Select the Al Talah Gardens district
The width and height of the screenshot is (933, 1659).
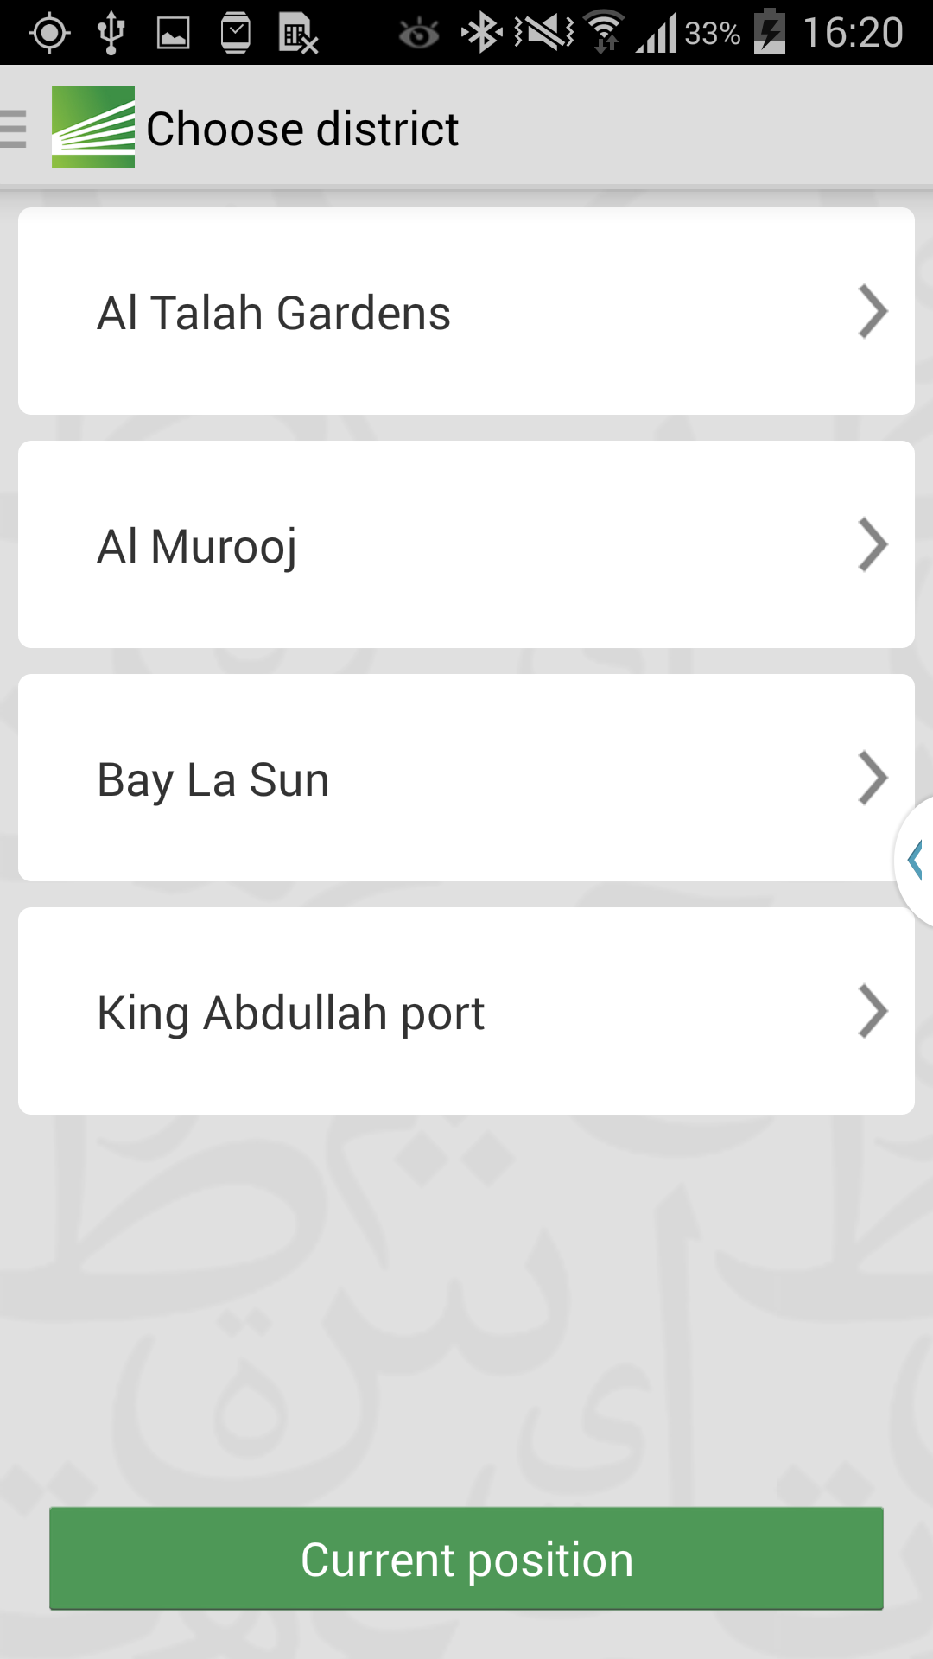[x=466, y=311]
